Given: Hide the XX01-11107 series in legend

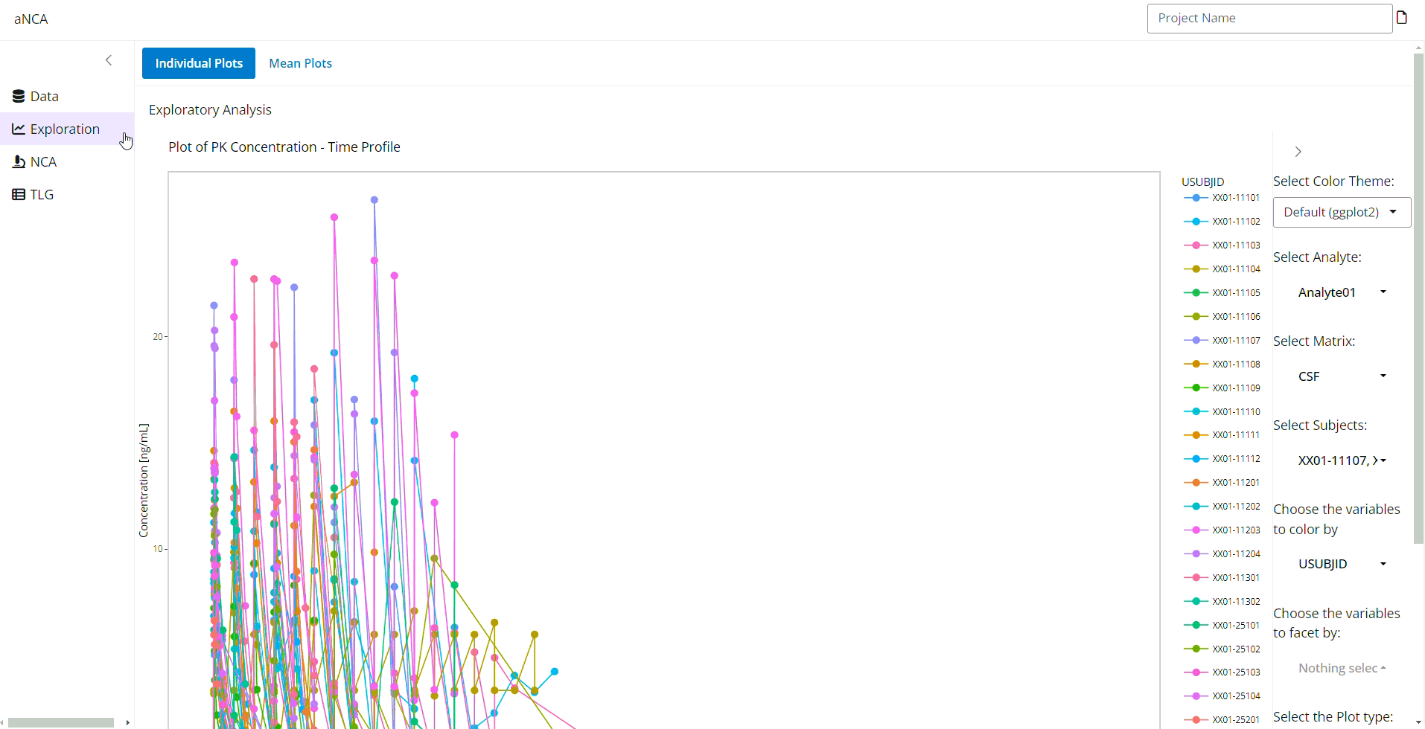Looking at the screenshot, I should pyautogui.click(x=1222, y=340).
